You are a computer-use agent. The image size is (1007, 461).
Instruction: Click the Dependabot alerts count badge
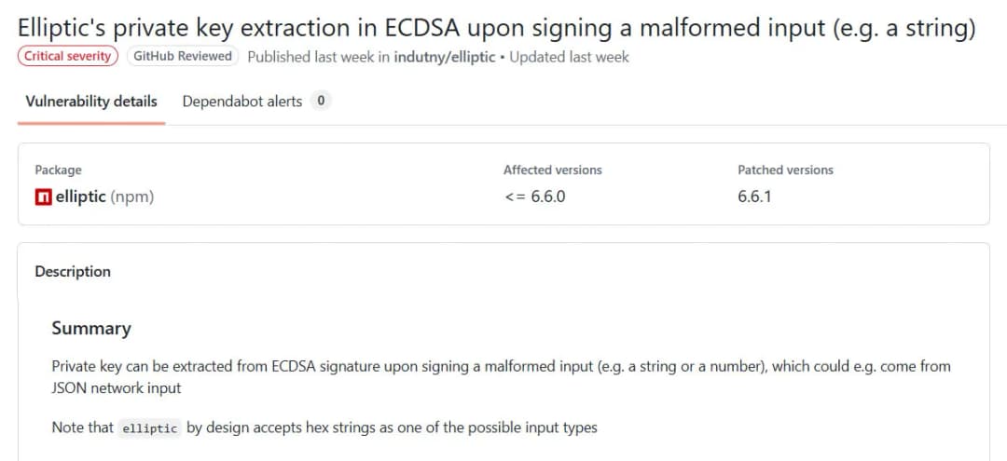pyautogui.click(x=321, y=102)
